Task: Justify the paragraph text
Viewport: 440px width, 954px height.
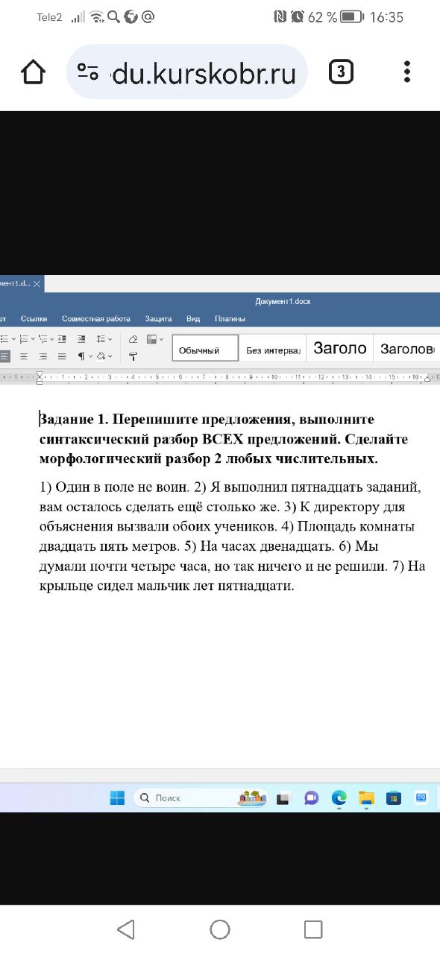Action: click(x=62, y=356)
